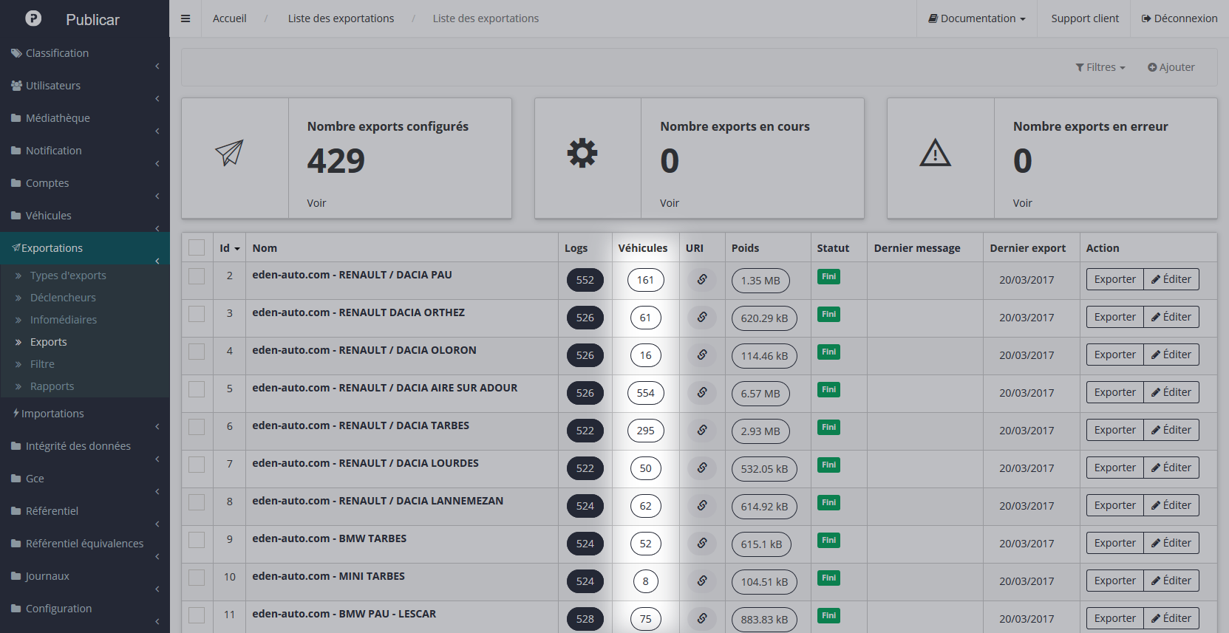Click the Comptes folder icon in sidebar
The height and width of the screenshot is (633, 1229).
pyautogui.click(x=16, y=183)
